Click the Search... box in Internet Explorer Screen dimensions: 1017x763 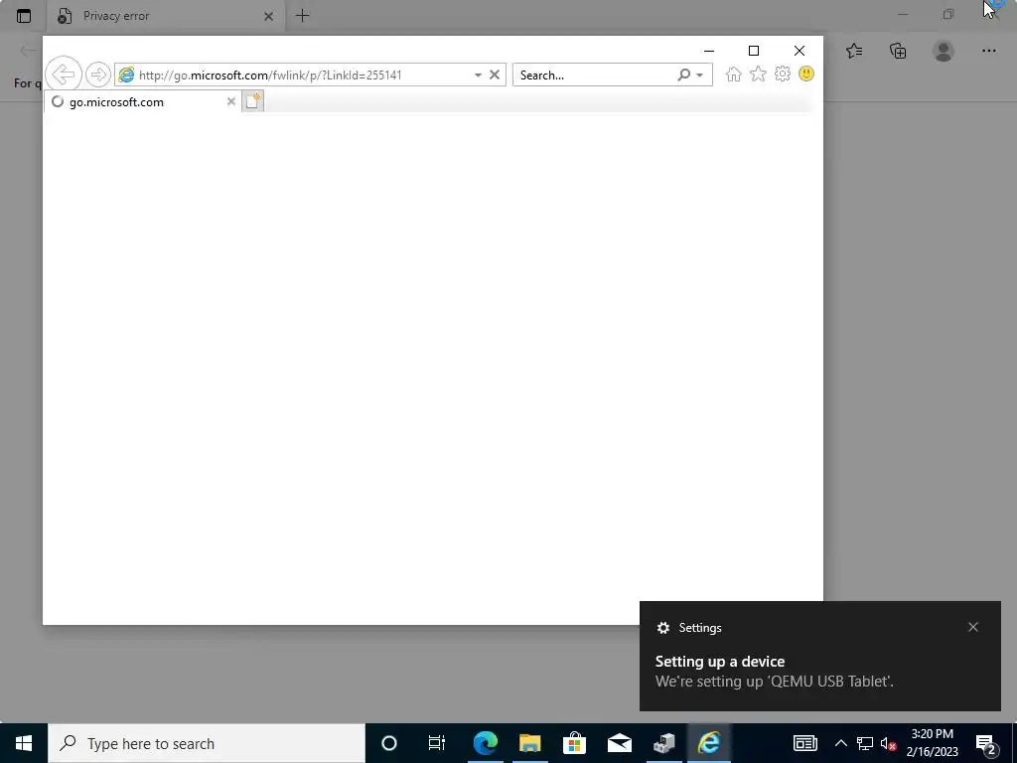coord(594,76)
